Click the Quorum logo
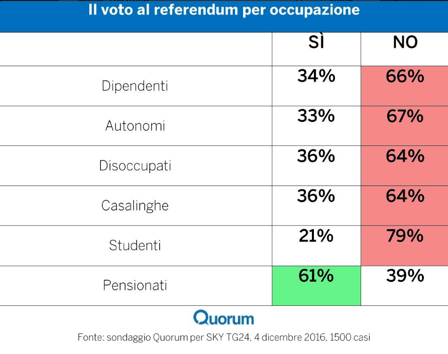This screenshot has width=448, height=354. pyautogui.click(x=223, y=318)
